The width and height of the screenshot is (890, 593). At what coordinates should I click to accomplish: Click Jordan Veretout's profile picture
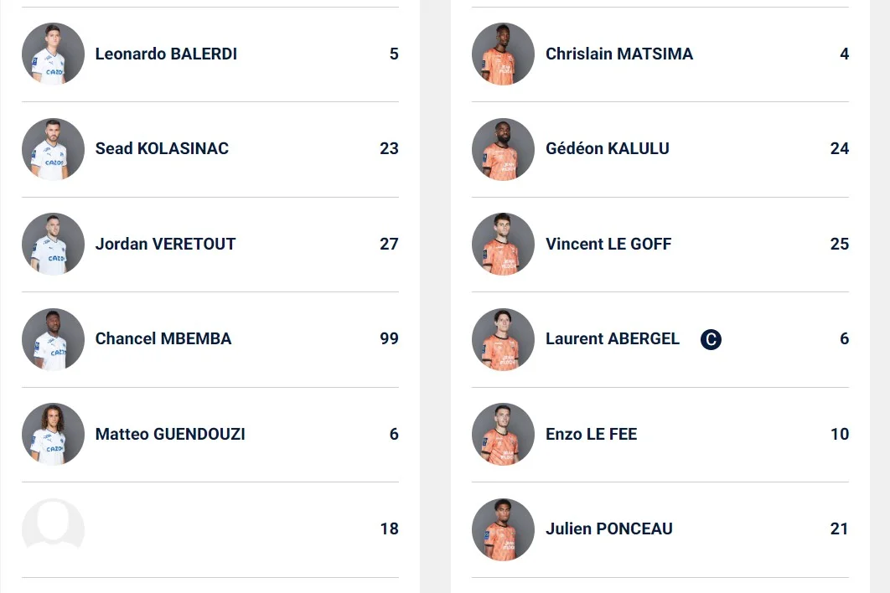53,244
